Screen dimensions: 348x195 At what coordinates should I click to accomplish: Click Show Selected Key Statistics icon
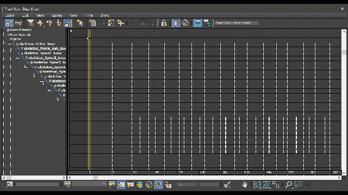point(227,185)
